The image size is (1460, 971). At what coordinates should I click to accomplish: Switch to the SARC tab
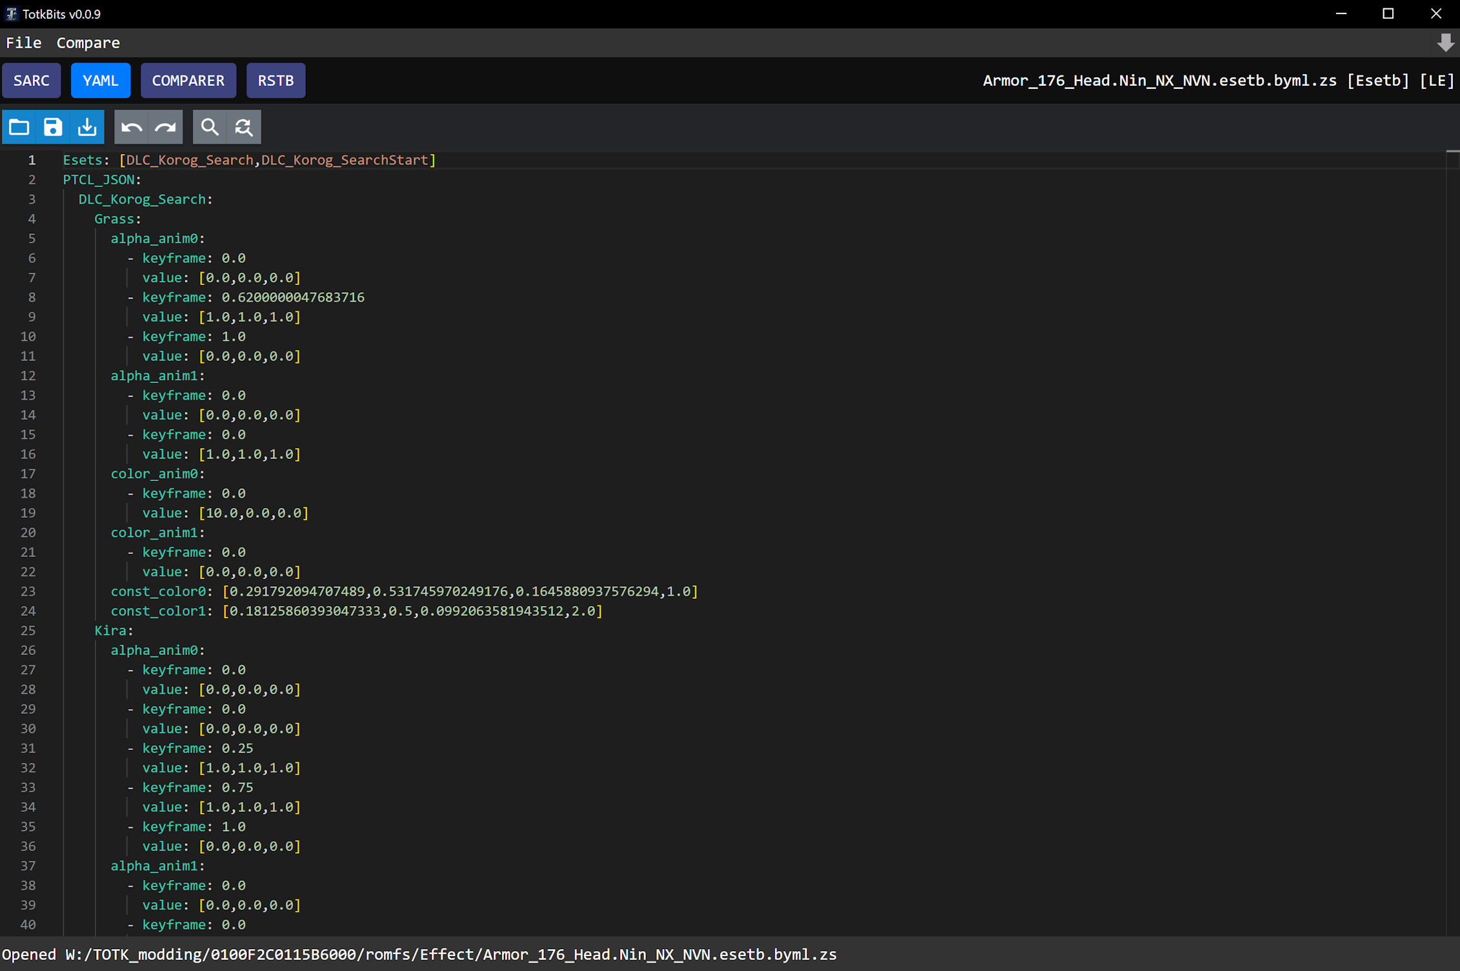click(32, 81)
